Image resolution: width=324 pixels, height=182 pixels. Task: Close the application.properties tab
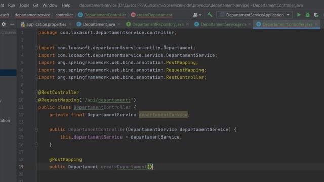point(70,24)
